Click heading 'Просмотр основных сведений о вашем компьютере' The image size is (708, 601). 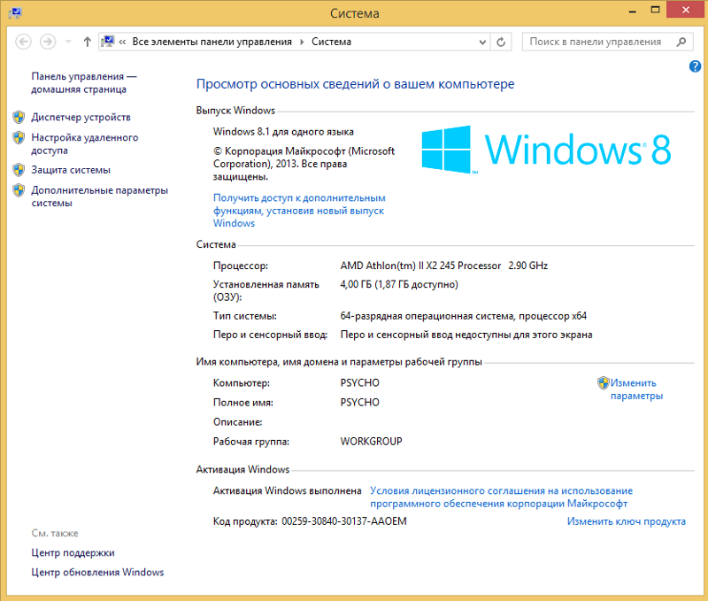tap(356, 84)
